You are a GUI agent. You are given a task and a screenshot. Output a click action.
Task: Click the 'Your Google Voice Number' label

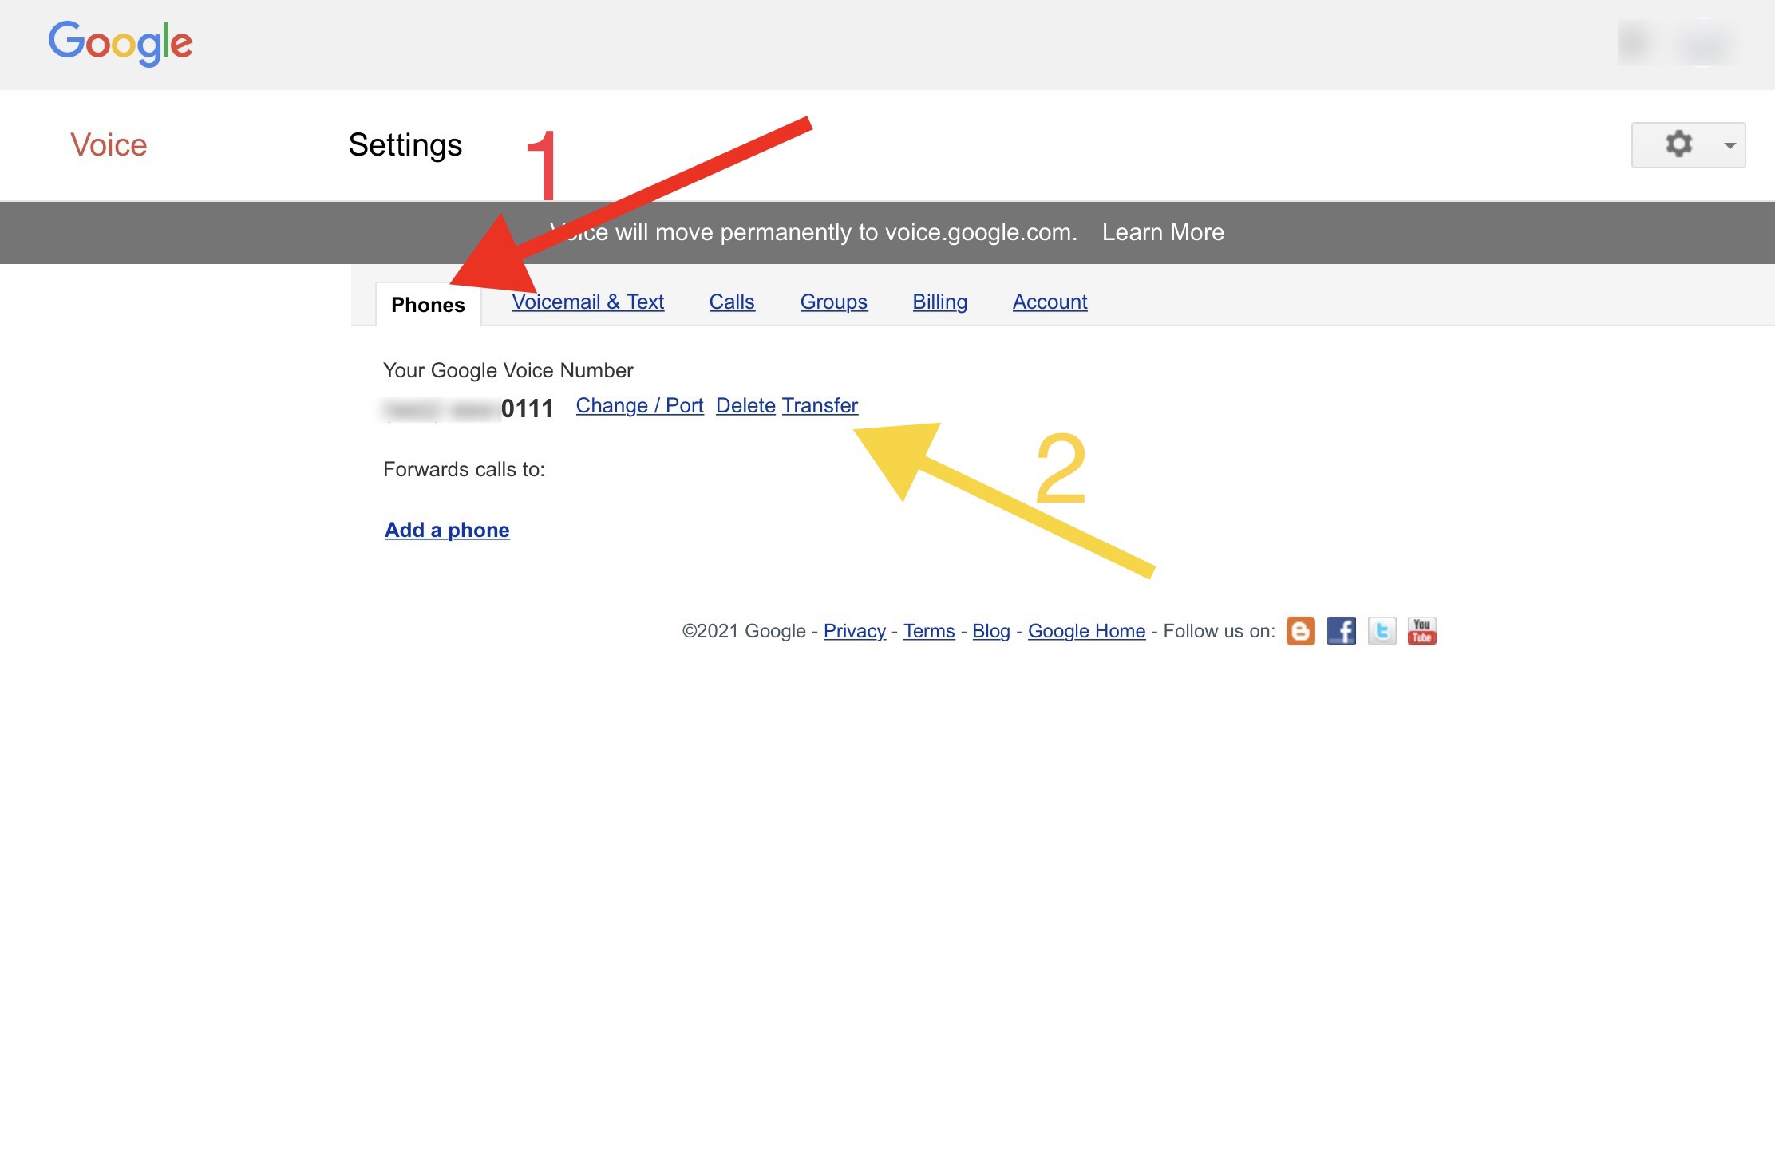click(508, 370)
